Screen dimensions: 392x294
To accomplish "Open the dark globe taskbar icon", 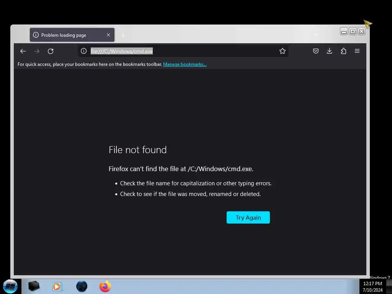I will click(82, 286).
